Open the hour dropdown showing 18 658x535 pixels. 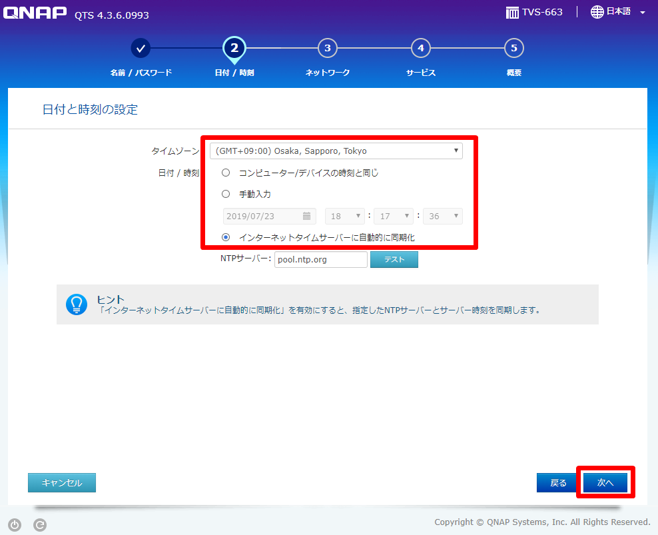344,217
